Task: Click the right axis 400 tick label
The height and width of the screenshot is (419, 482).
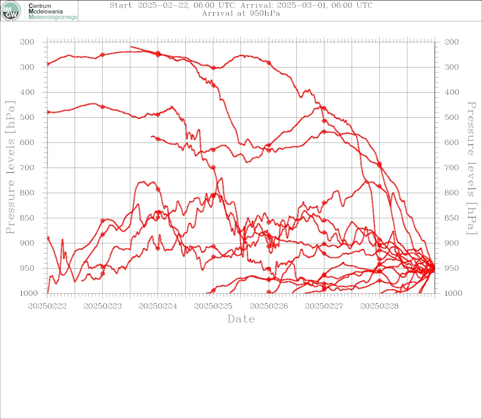Action: [x=451, y=92]
